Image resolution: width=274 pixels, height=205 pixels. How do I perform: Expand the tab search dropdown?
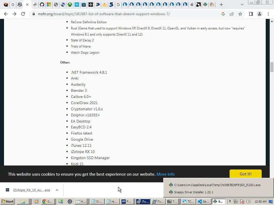[x=242, y=5]
